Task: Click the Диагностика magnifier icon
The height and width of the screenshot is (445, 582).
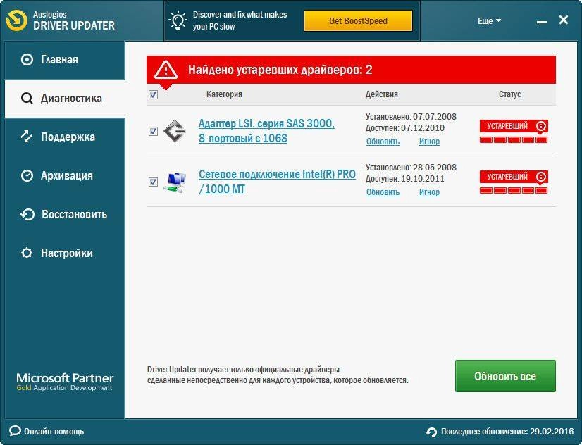Action: tap(27, 99)
